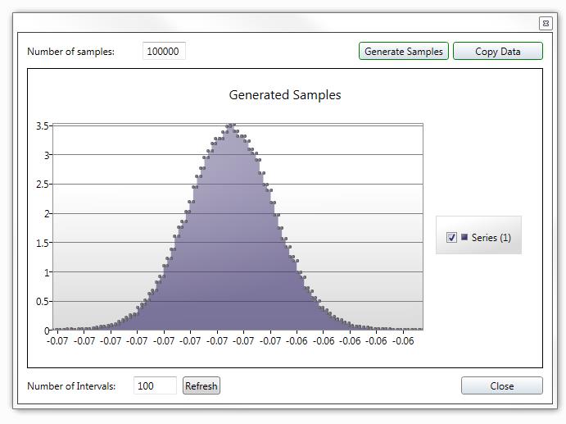Click the peak of the histogram curve
This screenshot has width=566, height=424.
coord(231,125)
